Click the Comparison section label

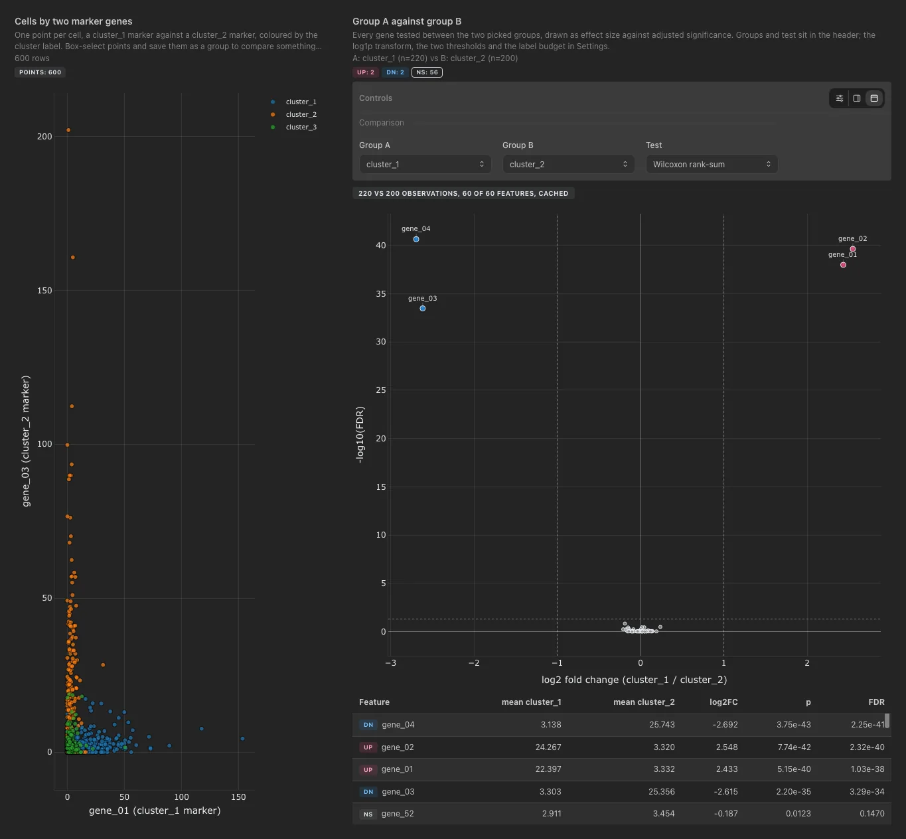[382, 123]
